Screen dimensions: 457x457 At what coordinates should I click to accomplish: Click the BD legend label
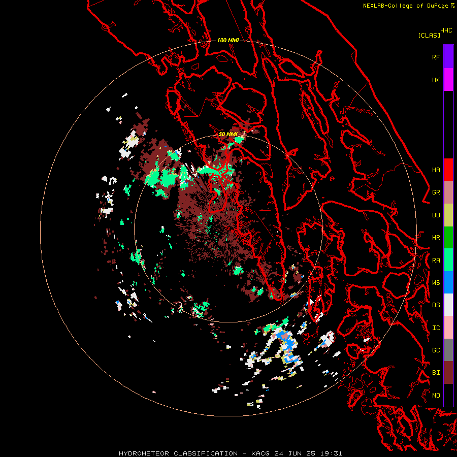(436, 215)
